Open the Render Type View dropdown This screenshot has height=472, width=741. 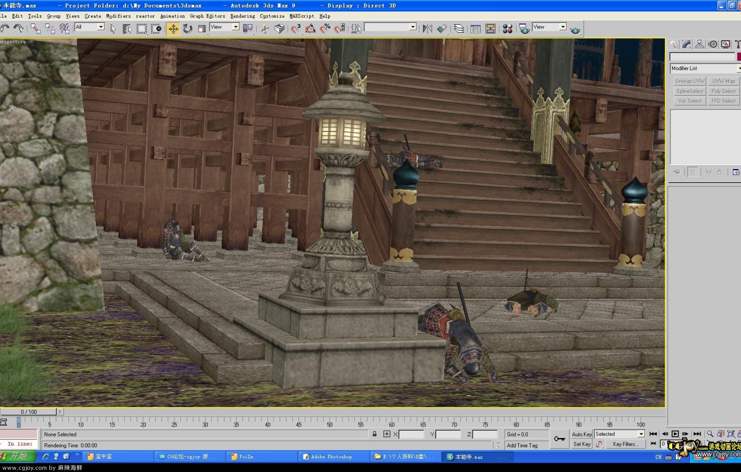tap(549, 27)
